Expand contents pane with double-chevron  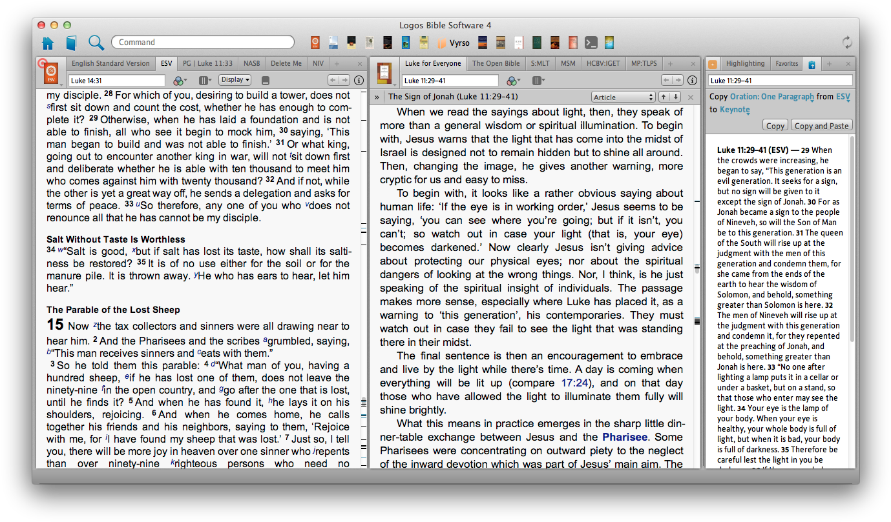pos(376,97)
